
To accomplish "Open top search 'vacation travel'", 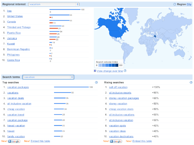I will [16, 114].
